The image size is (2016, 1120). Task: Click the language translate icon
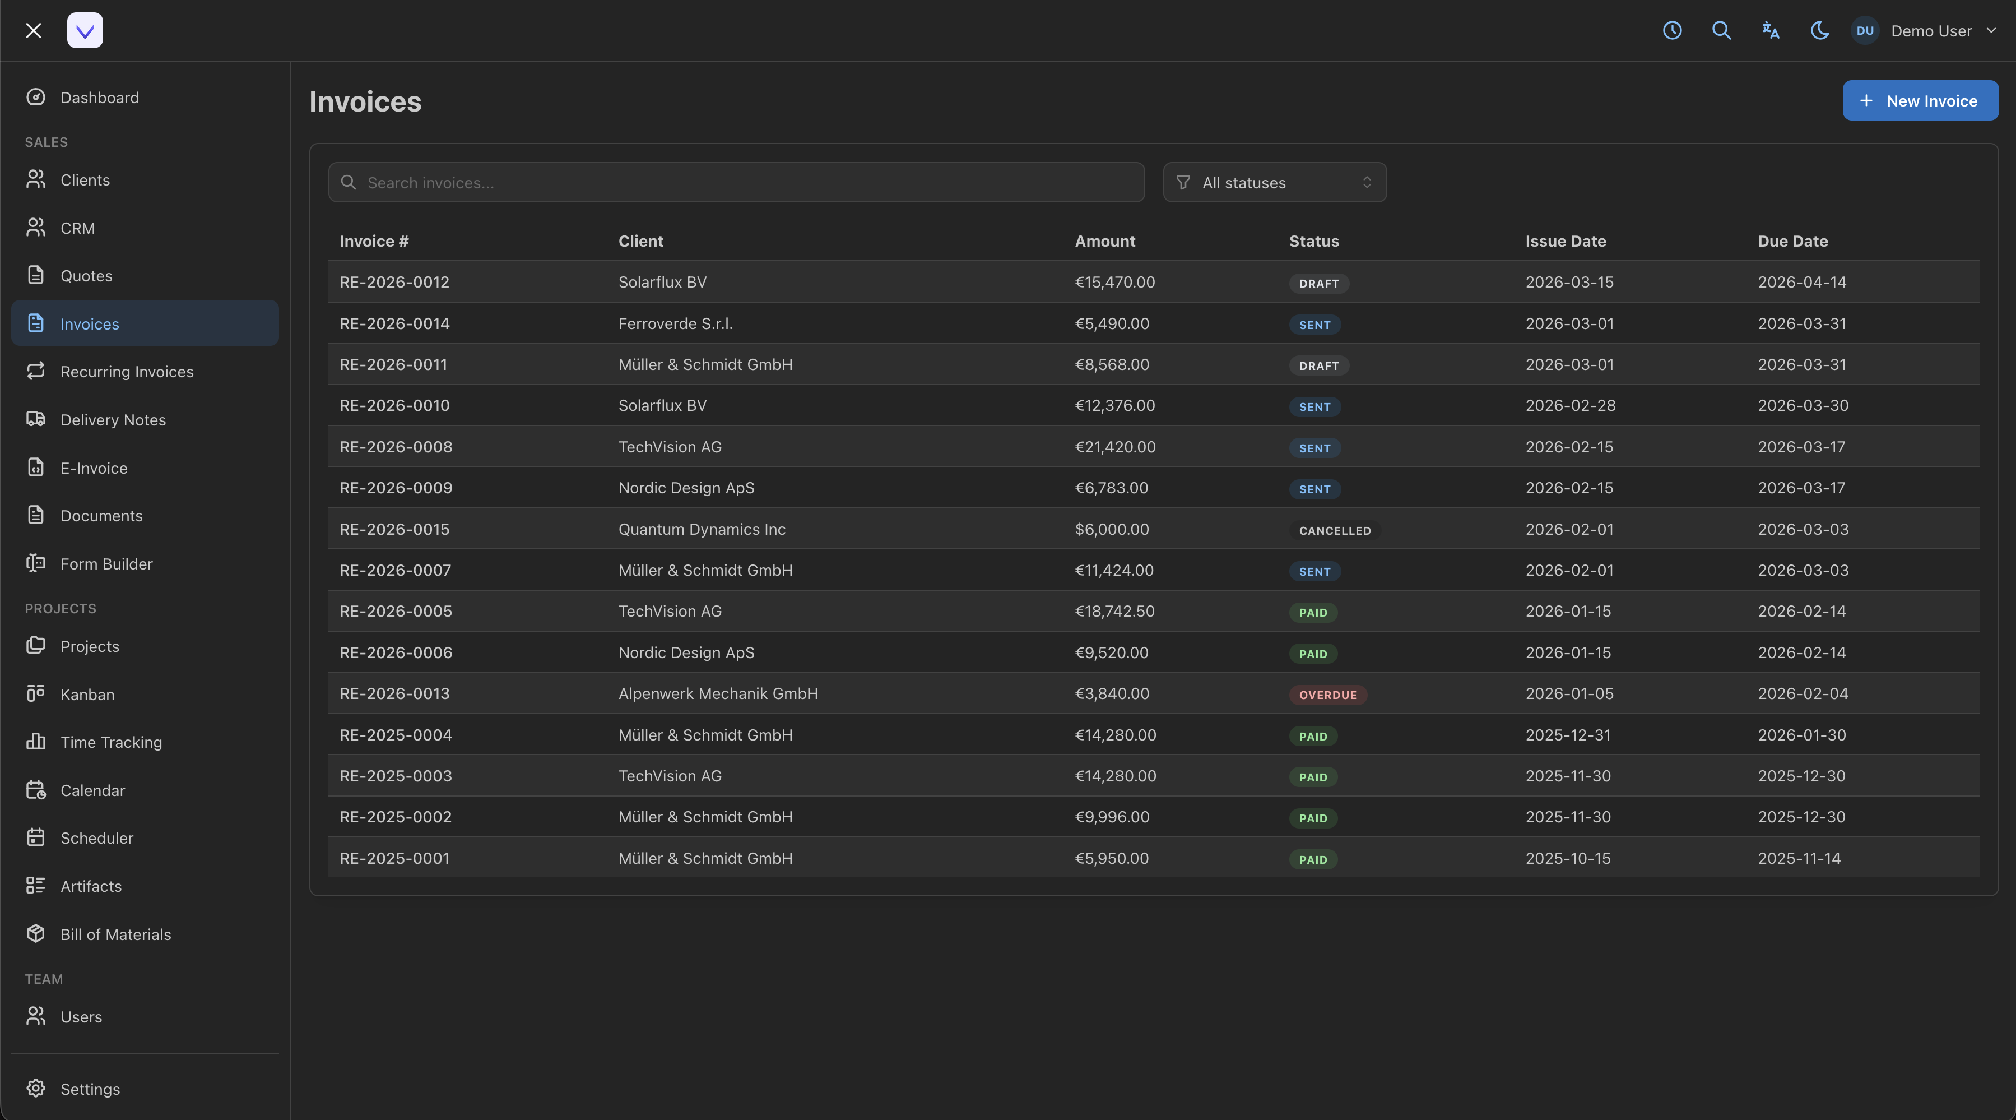[1770, 30]
